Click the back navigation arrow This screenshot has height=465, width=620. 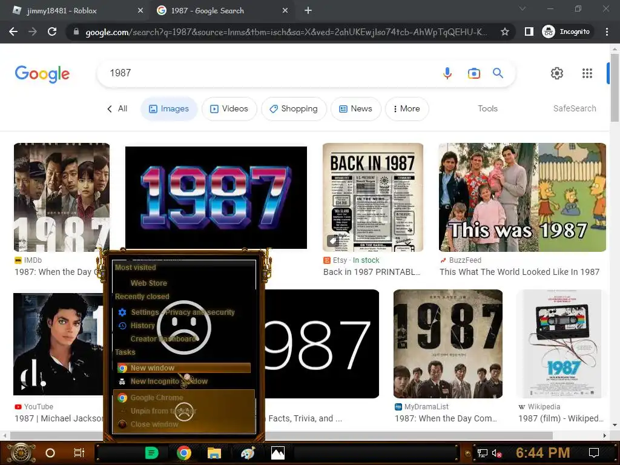[13, 31]
